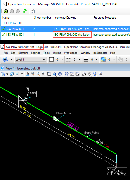Click the View 1 window cube icon
Image resolution: width=130 pixels, height=180 pixels.
[2, 68]
